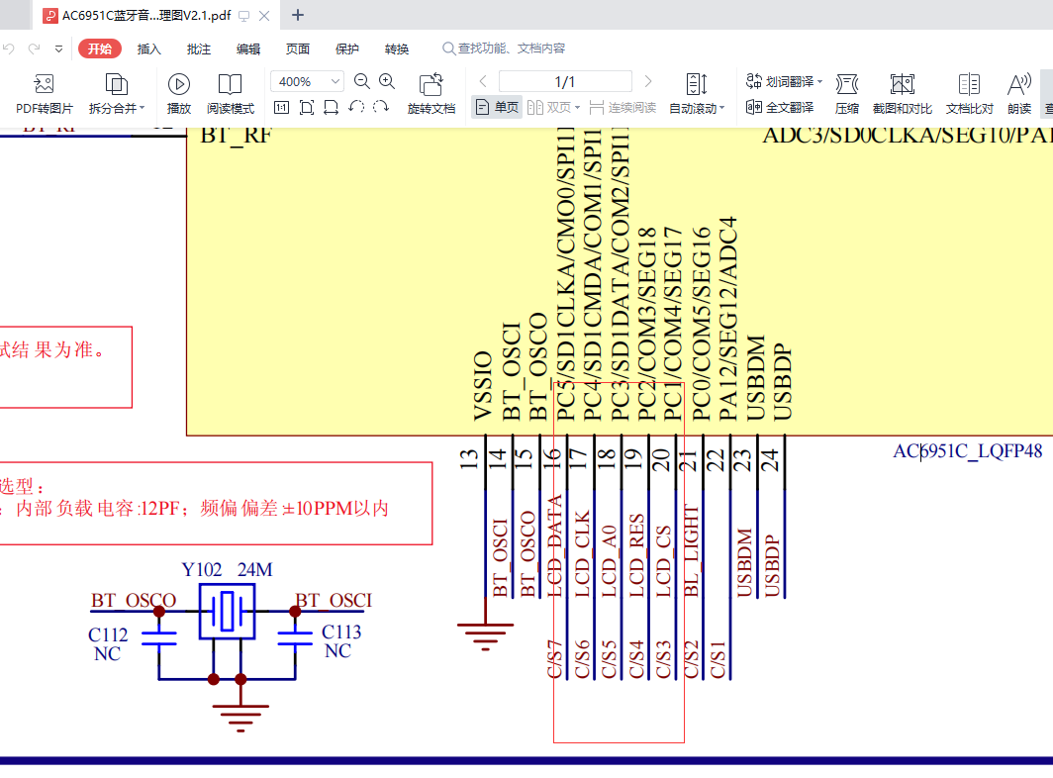
Task: Click the 查找功能 search field
Action: 504,49
